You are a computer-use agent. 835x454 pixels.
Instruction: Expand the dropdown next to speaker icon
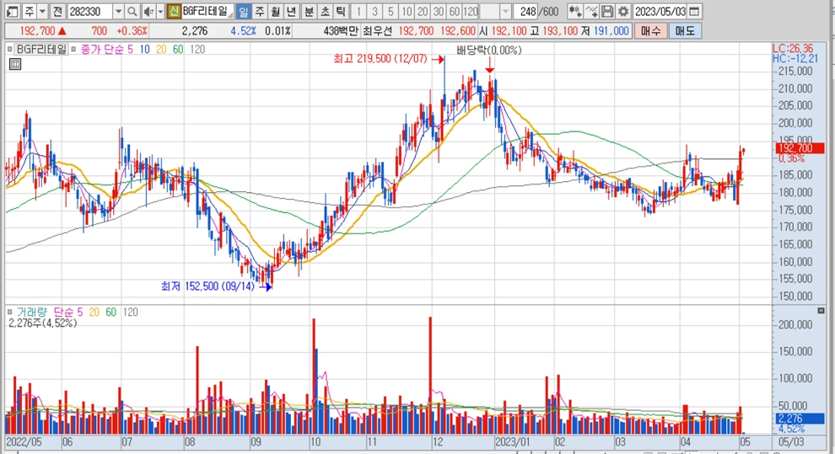pos(159,12)
